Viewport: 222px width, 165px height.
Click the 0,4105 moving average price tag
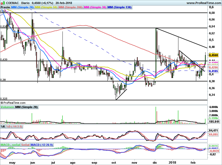[x=213, y=71]
